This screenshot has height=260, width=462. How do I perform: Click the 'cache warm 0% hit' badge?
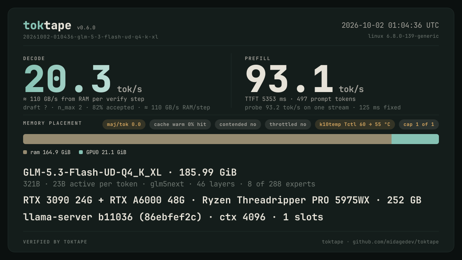[180, 124]
